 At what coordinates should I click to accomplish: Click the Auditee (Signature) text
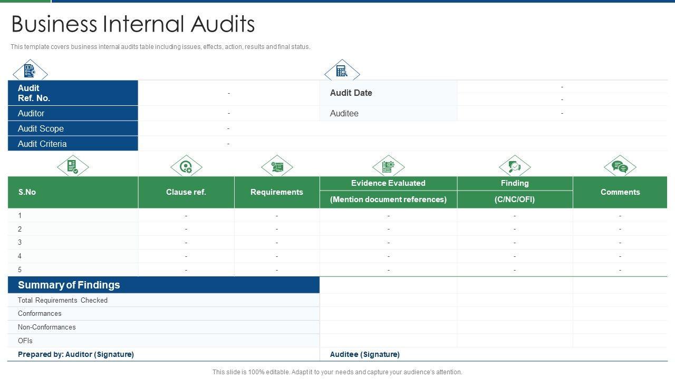pos(364,354)
